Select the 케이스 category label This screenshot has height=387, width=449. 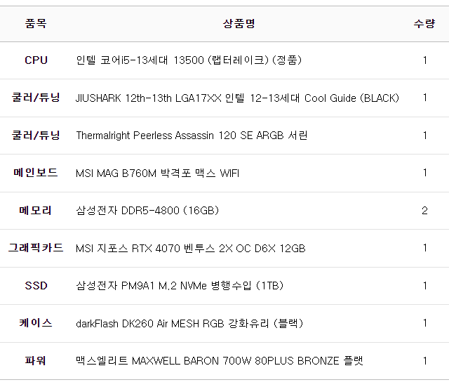click(x=36, y=323)
